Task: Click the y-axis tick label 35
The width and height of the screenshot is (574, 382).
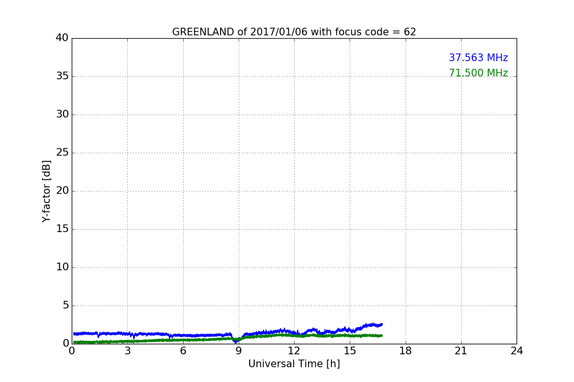Action: click(62, 76)
